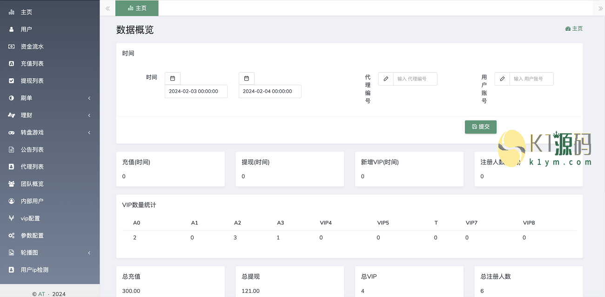Screen dimensions: 605x297
Task: Expand the 转盘游戏 sidebar submenu
Action: point(89,133)
